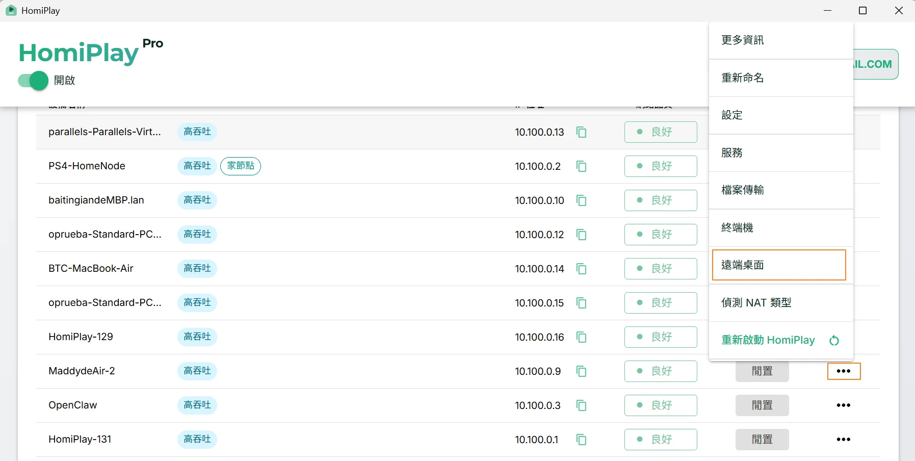The image size is (915, 461).
Task: Copy IP address 10.100.0.16
Action: coord(581,337)
